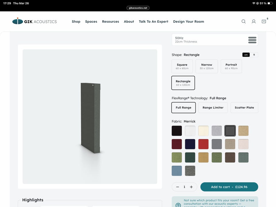Pick the teal grey fabric swatch
This screenshot has height=207, width=276.
pos(244,157)
